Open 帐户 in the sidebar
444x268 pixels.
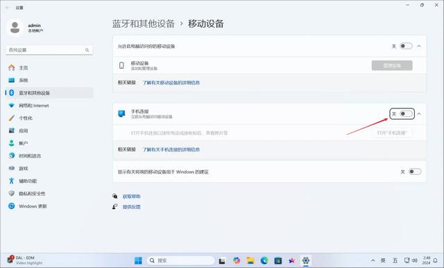click(49, 143)
